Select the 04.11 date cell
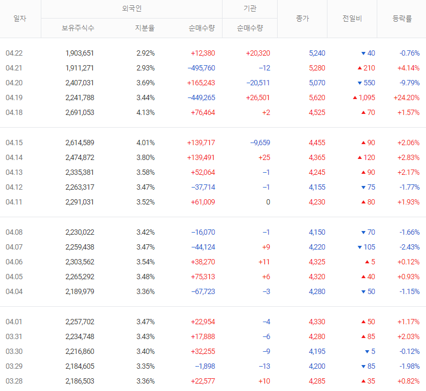The image size is (426, 391). click(x=14, y=202)
